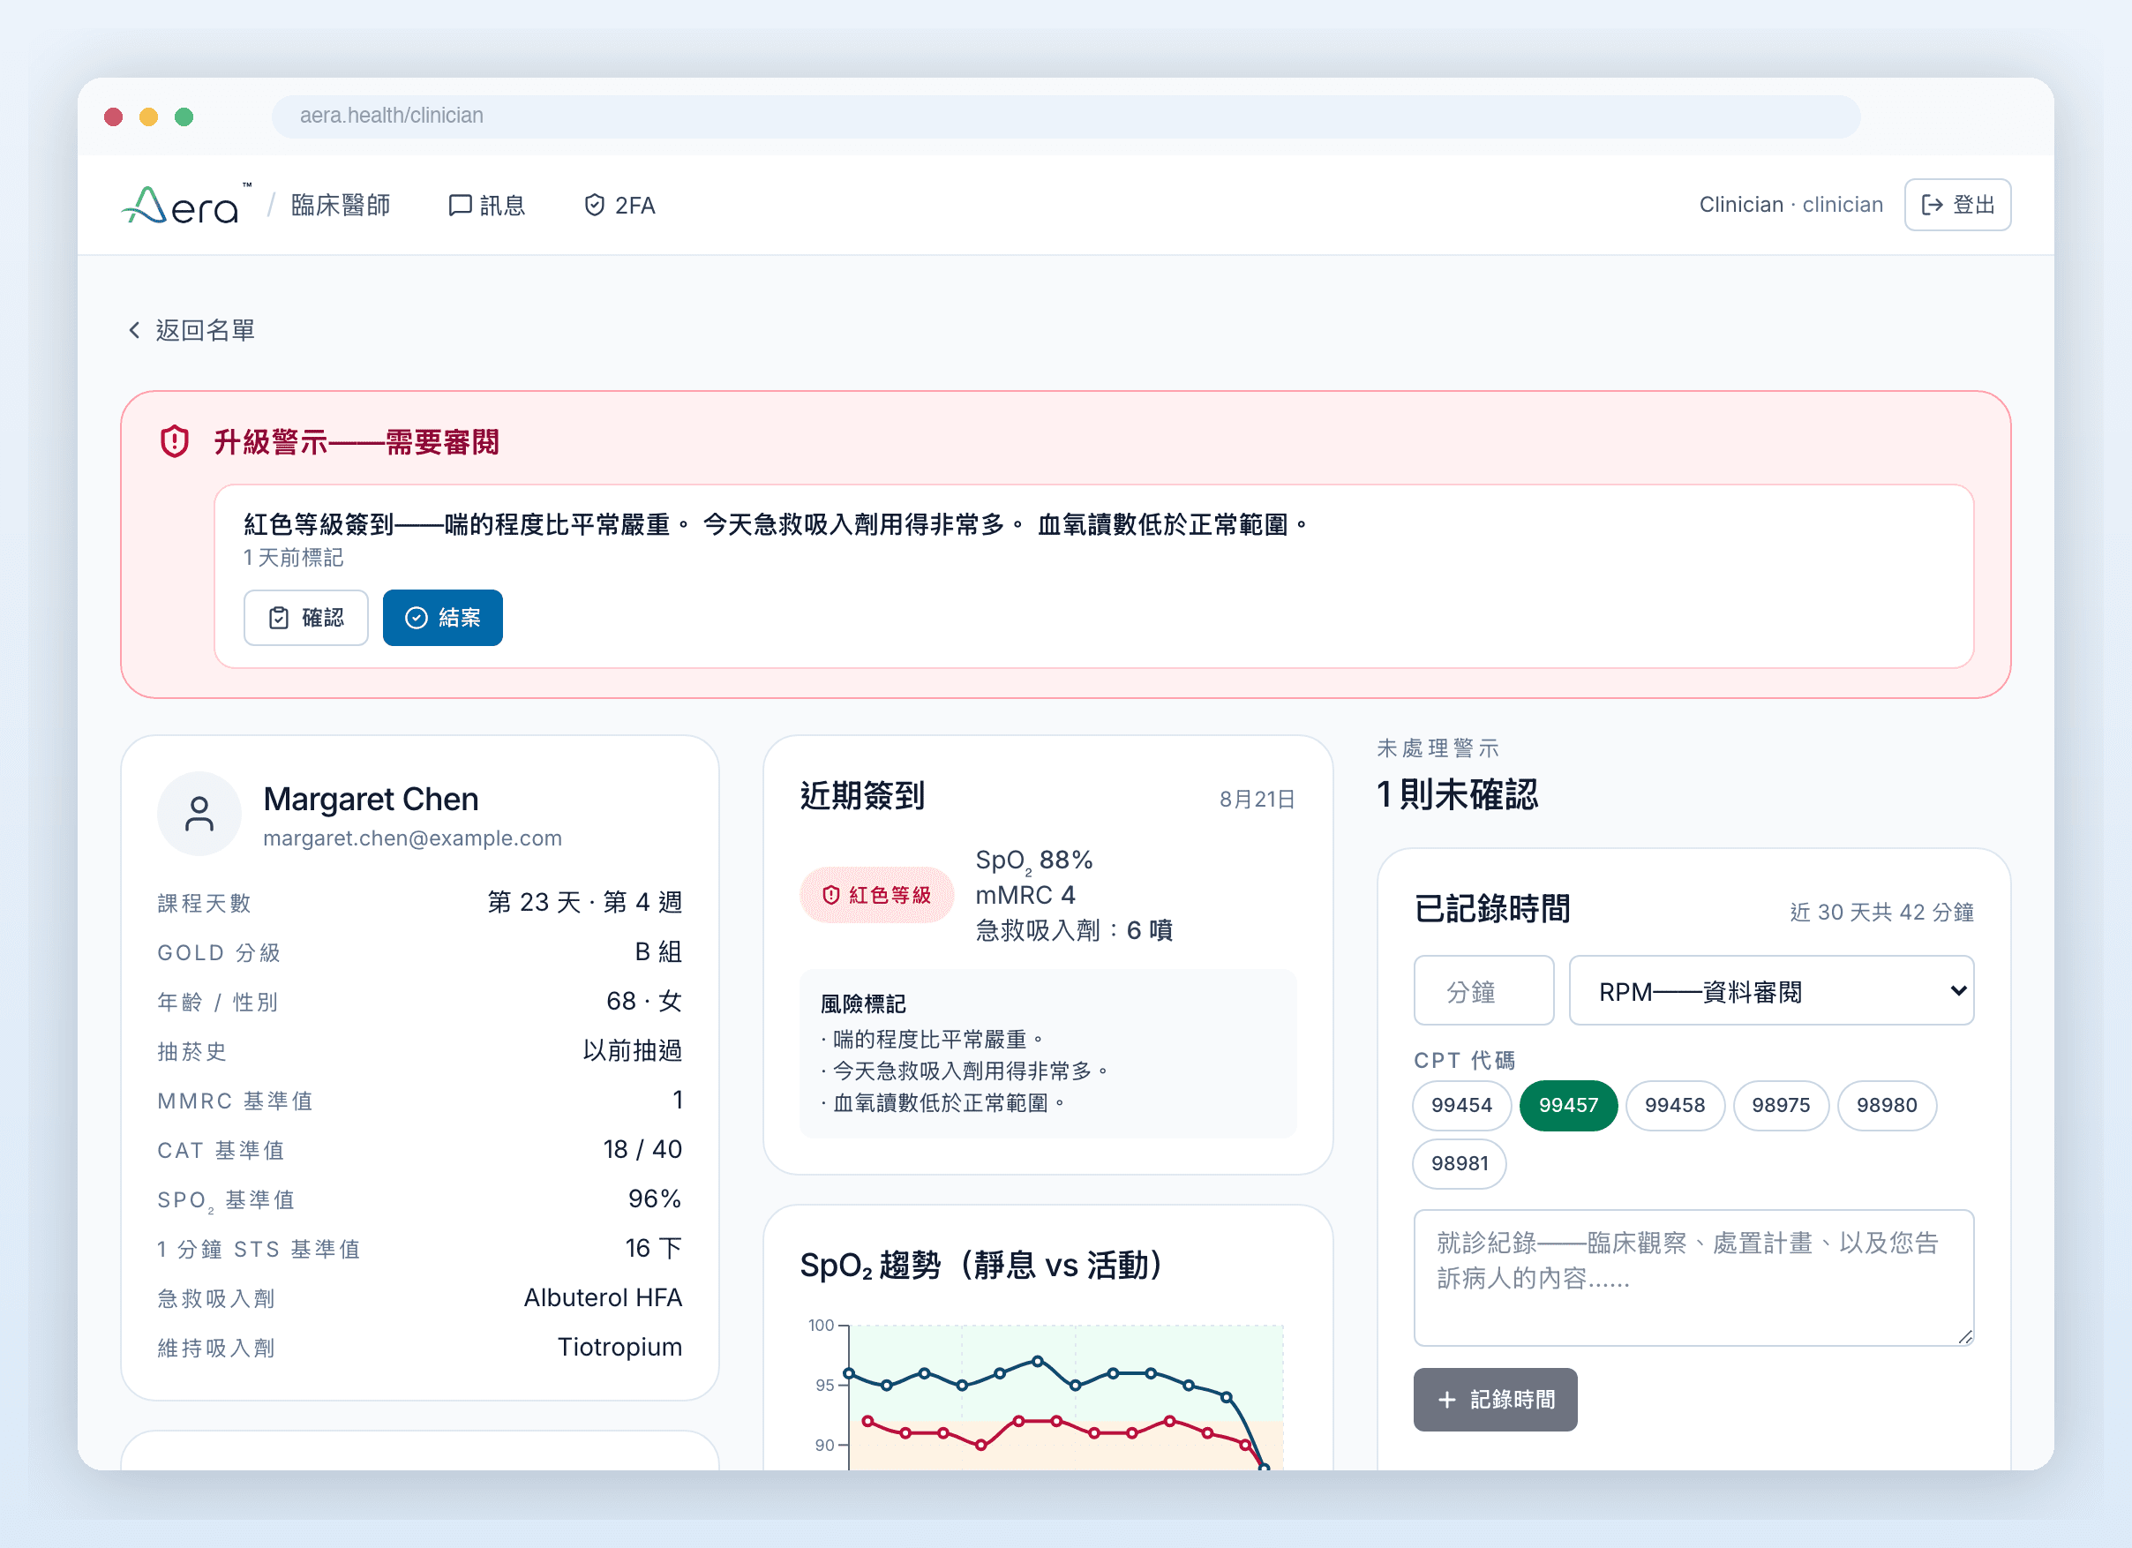Click the 紅色等級 status badge
2132x1548 pixels.
[x=876, y=895]
